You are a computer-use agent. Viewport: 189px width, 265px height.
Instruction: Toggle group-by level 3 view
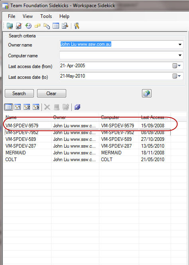pyautogui.click(x=36, y=107)
